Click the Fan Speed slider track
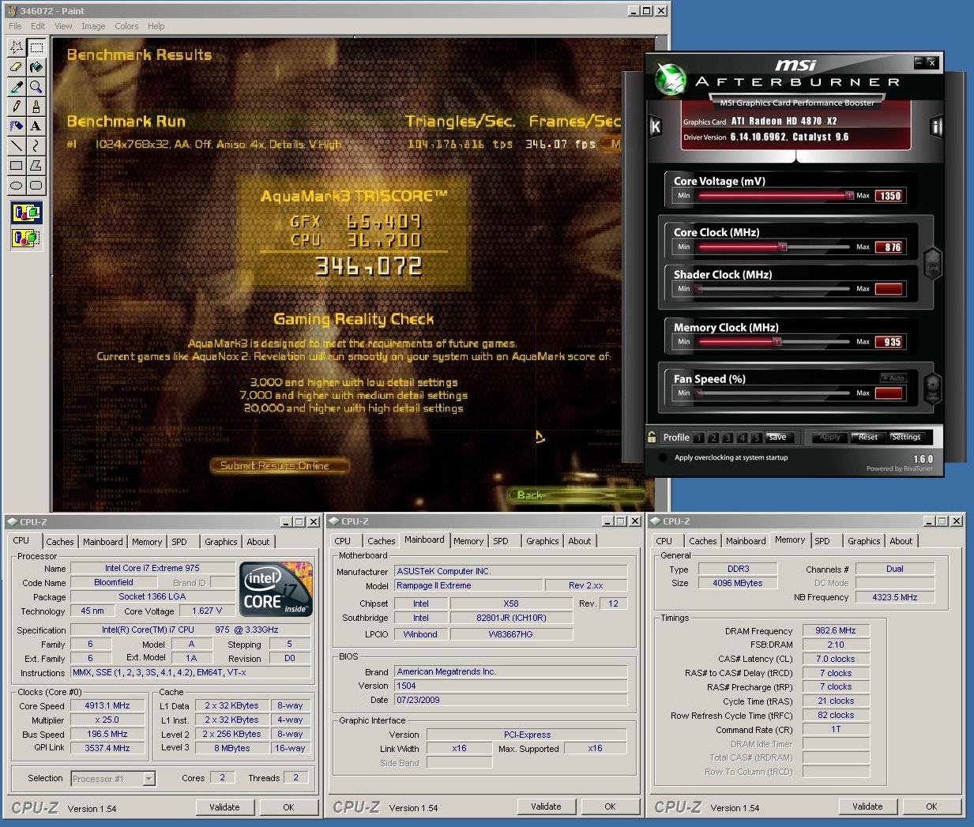Viewport: 974px width, 827px height. [774, 393]
